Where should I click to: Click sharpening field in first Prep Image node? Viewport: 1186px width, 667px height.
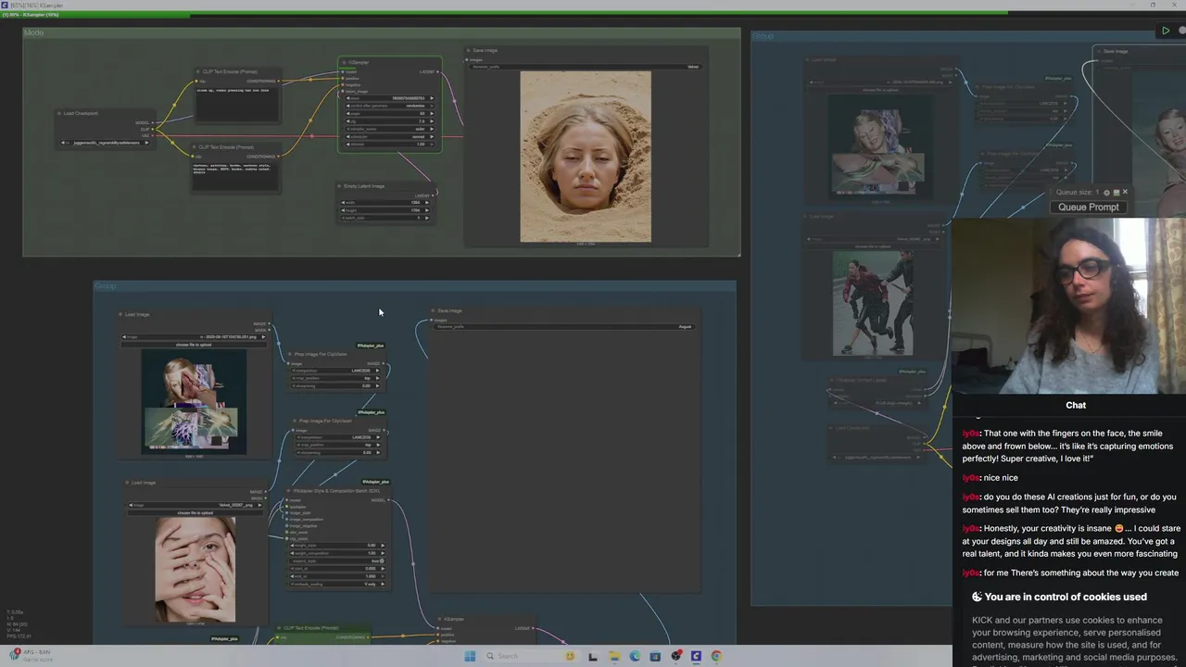[336, 385]
